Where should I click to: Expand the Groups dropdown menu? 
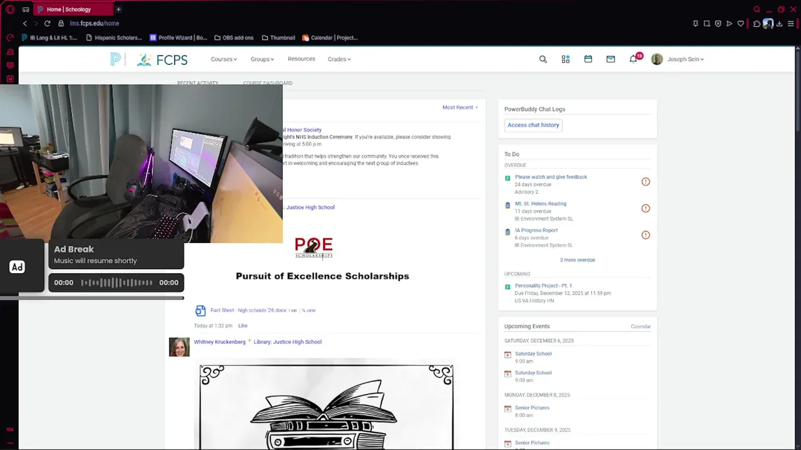click(262, 59)
